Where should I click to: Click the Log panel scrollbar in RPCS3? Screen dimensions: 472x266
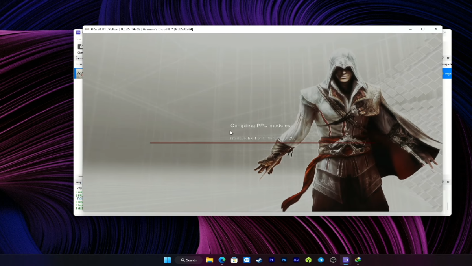[x=448, y=206]
